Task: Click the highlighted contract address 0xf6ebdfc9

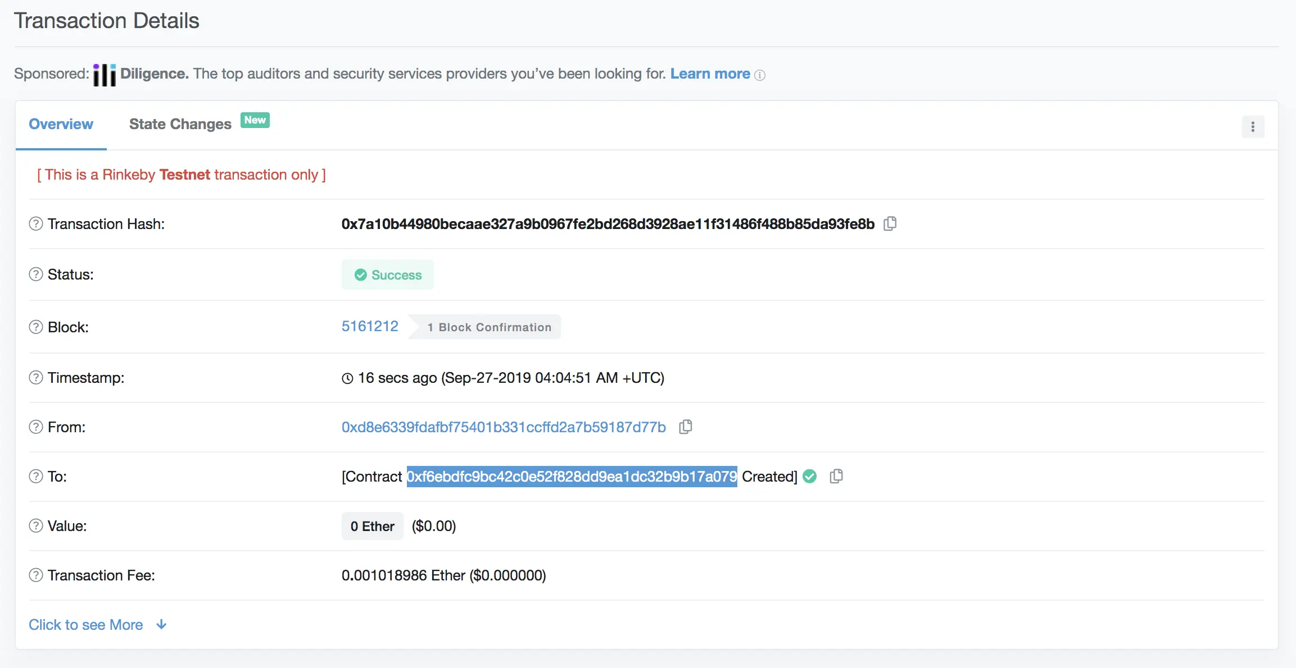Action: [x=572, y=477]
